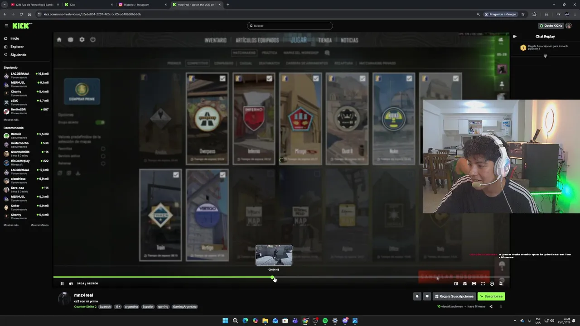Toggle the notification bell for mnz4real
The image size is (580, 326).
coord(417,297)
